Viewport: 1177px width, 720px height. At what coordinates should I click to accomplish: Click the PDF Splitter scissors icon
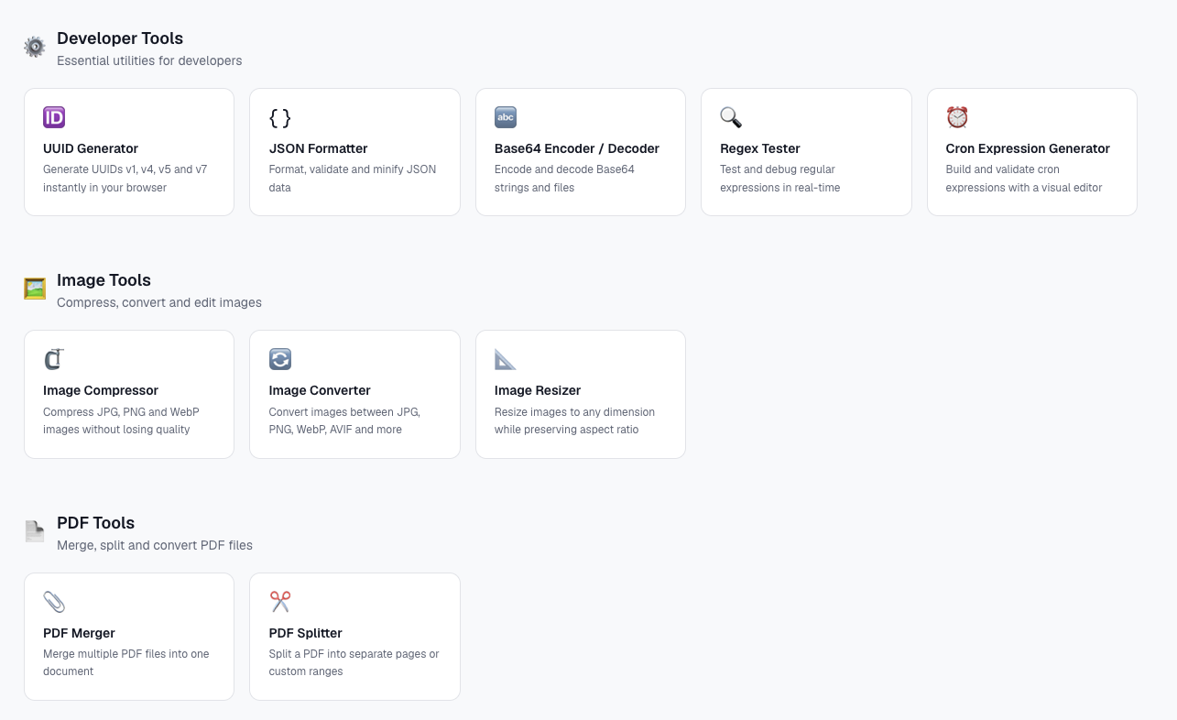280,602
